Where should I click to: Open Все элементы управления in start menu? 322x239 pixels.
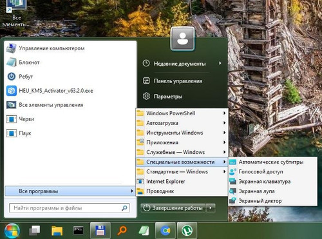pos(70,105)
